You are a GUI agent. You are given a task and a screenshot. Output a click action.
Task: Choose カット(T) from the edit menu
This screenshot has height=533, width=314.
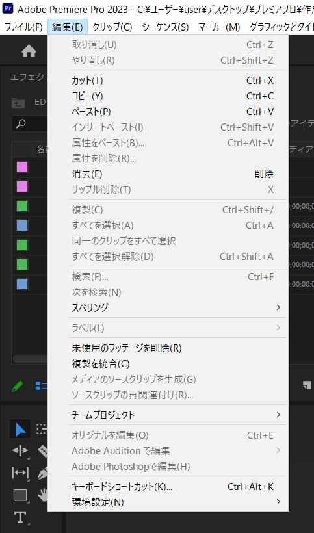pyautogui.click(x=168, y=81)
